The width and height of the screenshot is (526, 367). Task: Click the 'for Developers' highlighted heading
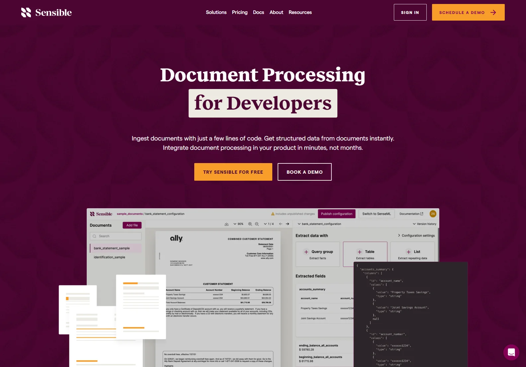pyautogui.click(x=263, y=103)
